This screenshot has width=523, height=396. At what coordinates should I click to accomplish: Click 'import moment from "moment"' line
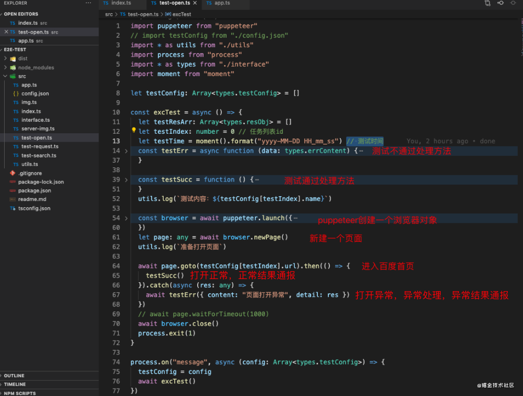tap(183, 74)
